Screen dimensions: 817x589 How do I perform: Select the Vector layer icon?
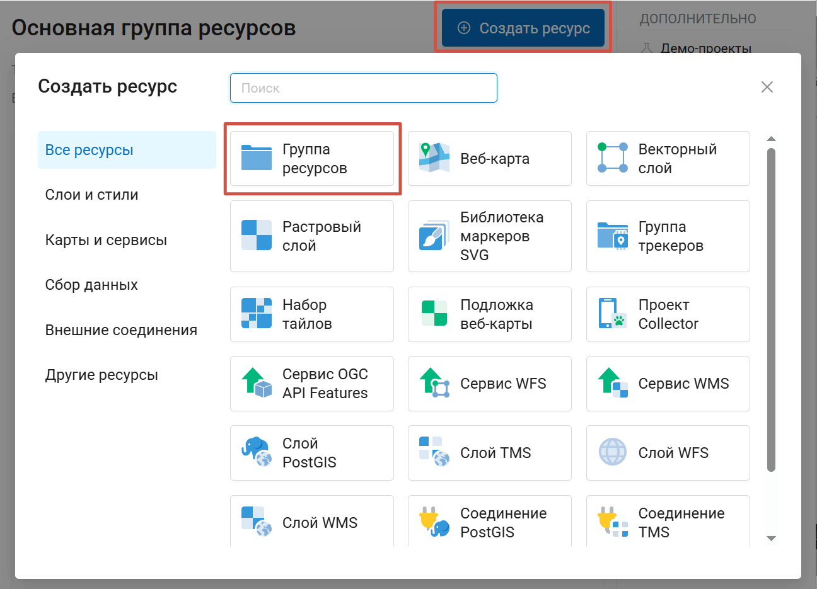pyautogui.click(x=612, y=158)
